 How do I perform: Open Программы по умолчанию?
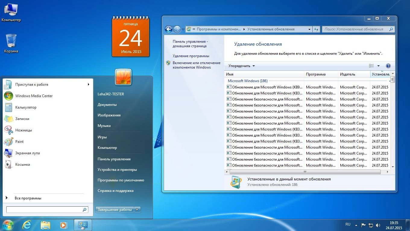tap(121, 180)
